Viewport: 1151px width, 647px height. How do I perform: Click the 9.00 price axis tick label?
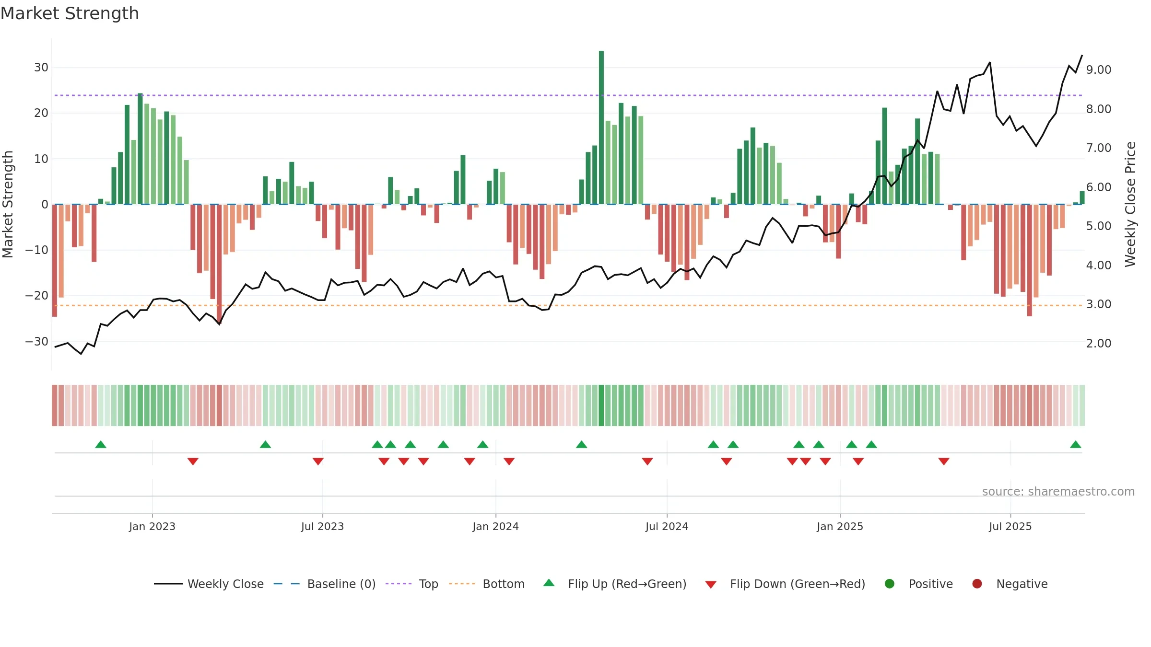(1099, 70)
